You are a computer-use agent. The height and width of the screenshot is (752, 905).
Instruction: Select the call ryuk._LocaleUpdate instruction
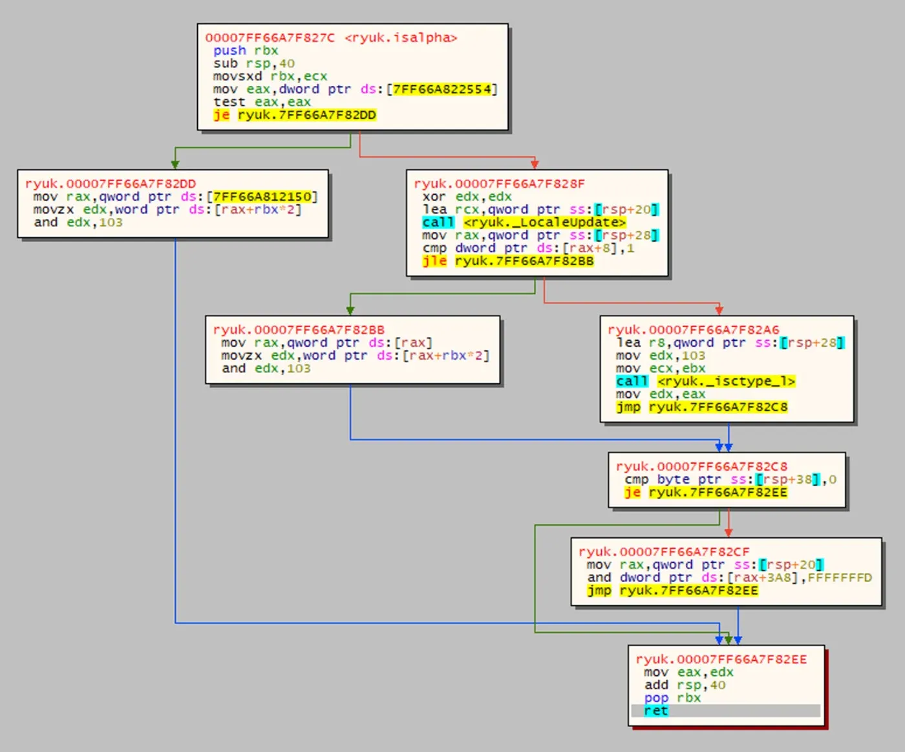tap(524, 222)
